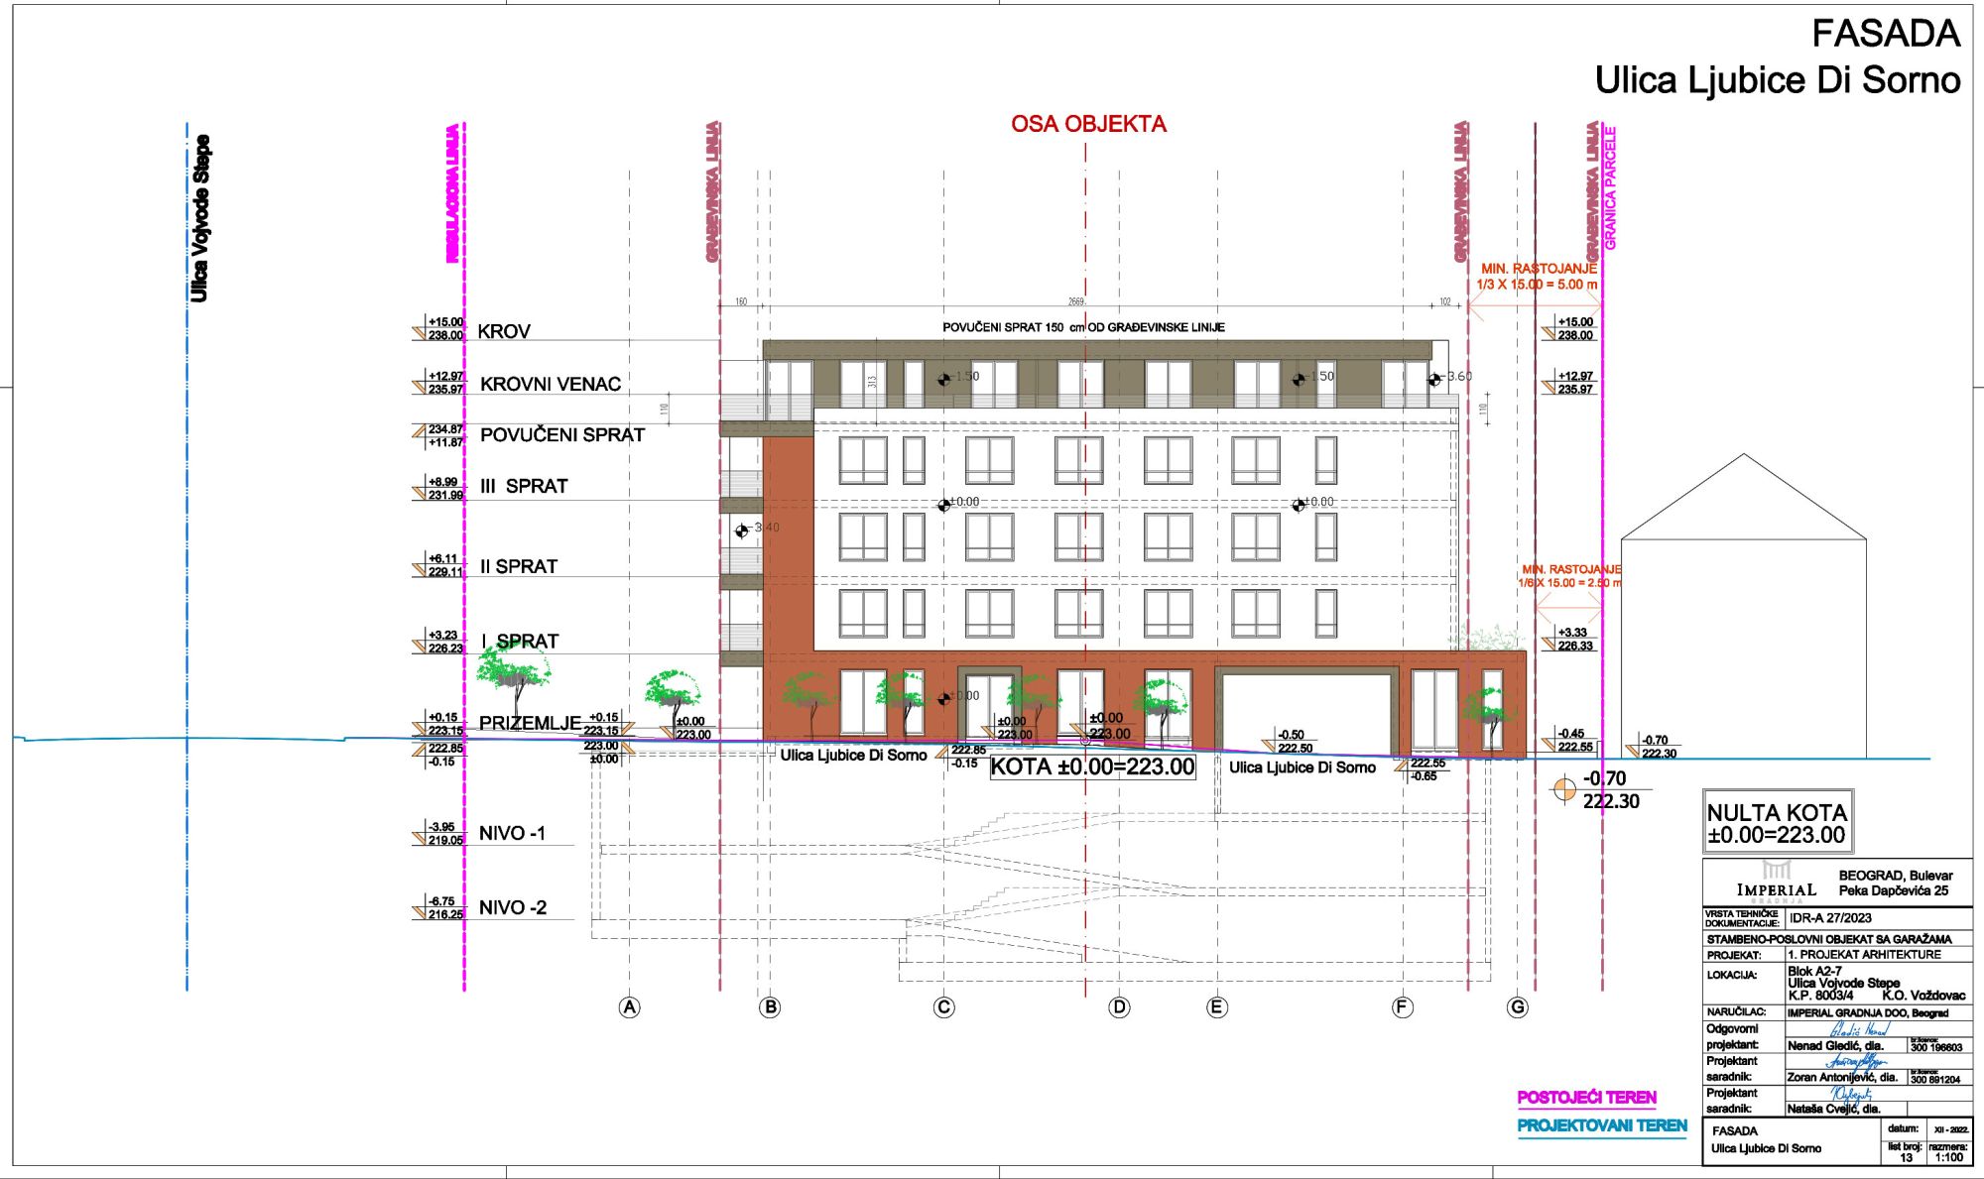Click the KROV level triangle marker
The height and width of the screenshot is (1179, 1984).
pos(420,334)
